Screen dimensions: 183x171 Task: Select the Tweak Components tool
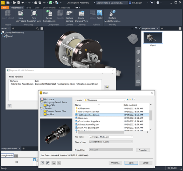click(49, 13)
